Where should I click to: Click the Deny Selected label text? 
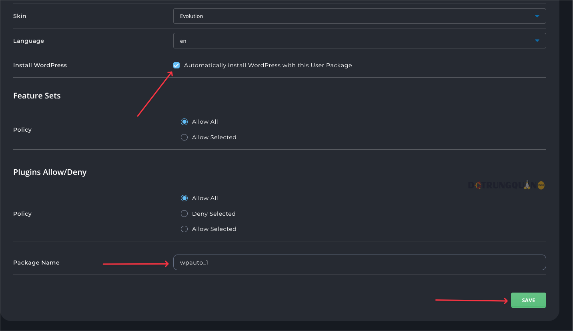click(x=214, y=214)
